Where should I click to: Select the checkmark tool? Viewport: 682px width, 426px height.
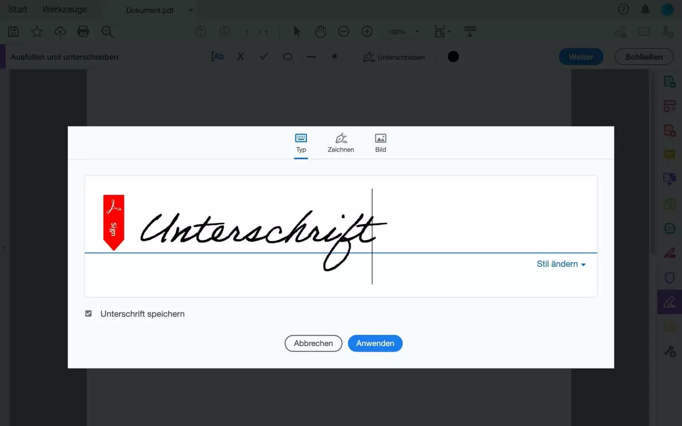pos(264,57)
